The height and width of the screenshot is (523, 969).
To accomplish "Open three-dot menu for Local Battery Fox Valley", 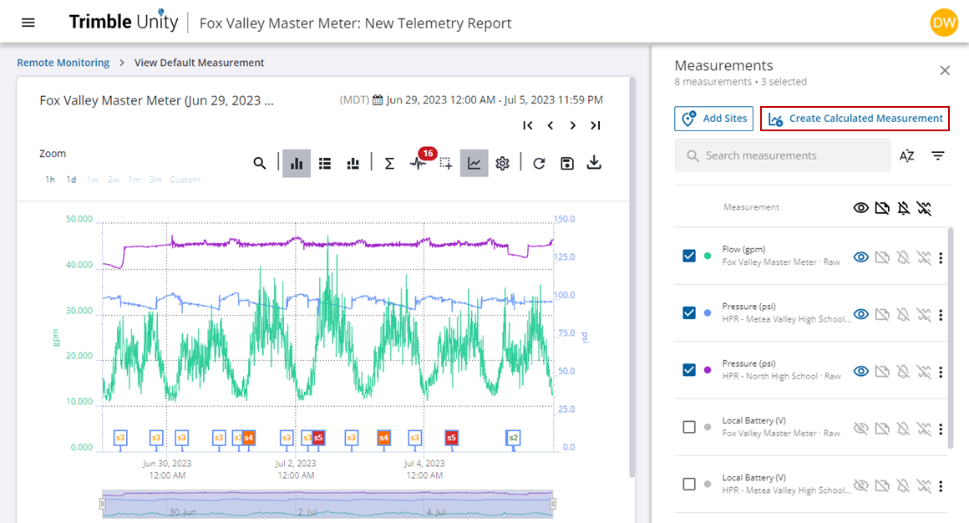I will 941,429.
